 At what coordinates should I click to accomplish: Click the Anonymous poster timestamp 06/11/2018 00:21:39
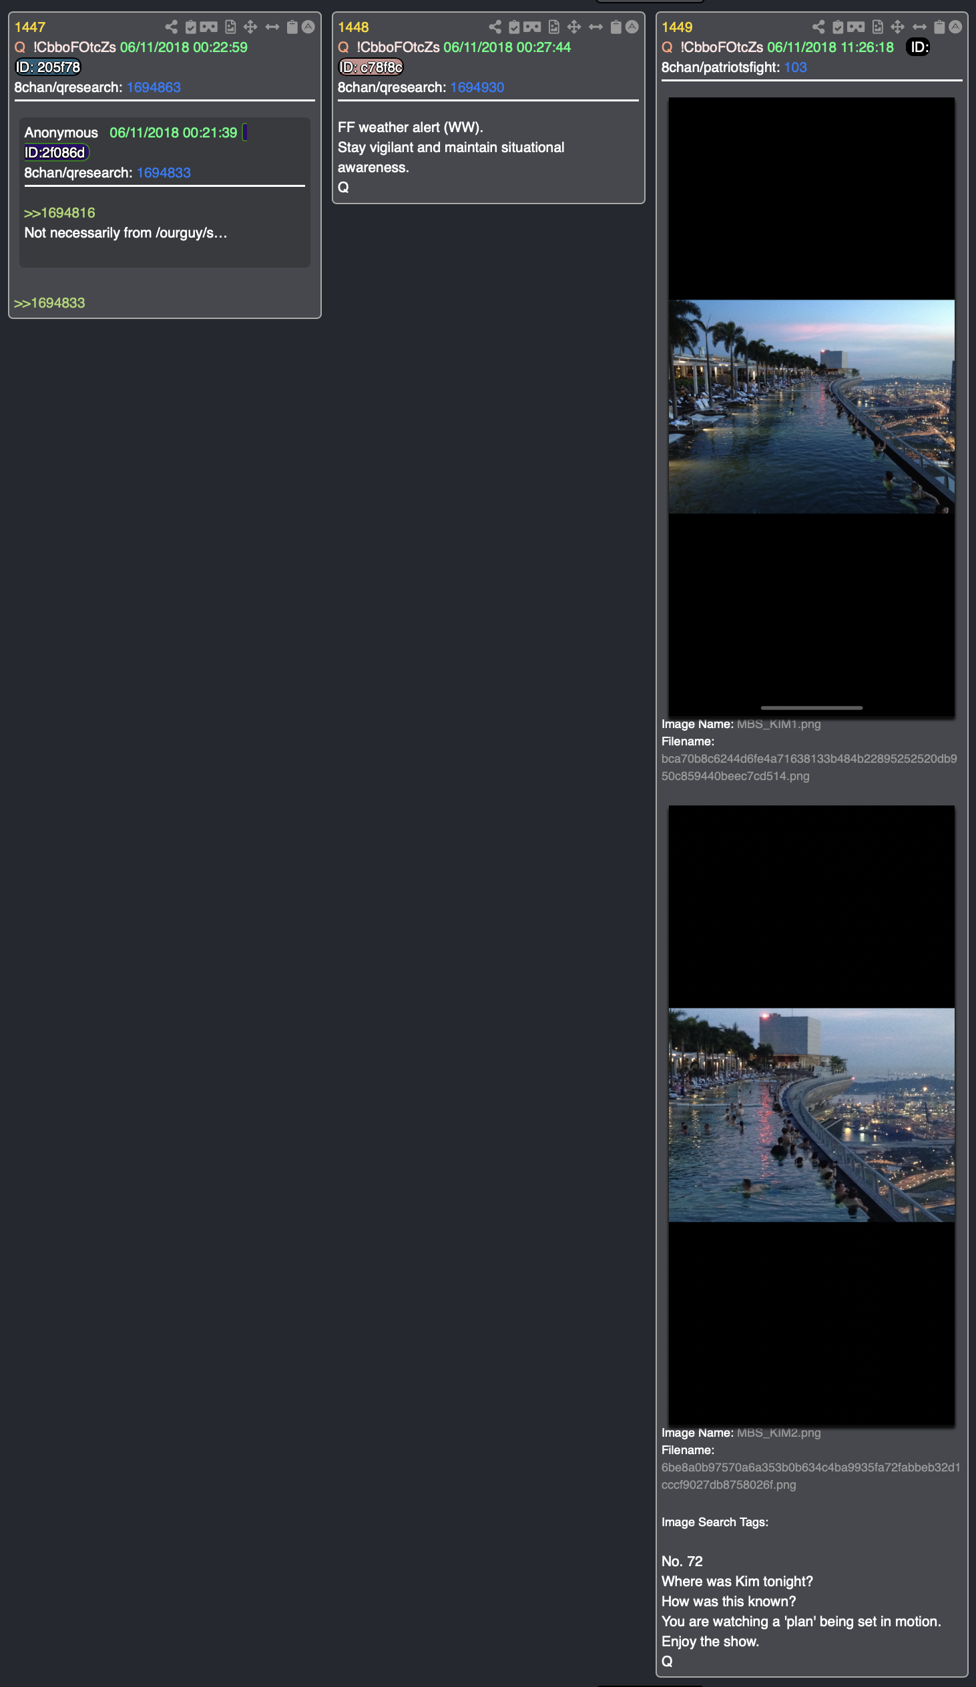(x=174, y=133)
